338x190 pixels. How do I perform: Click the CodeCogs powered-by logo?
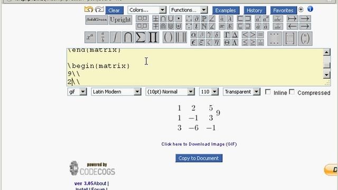(92, 168)
